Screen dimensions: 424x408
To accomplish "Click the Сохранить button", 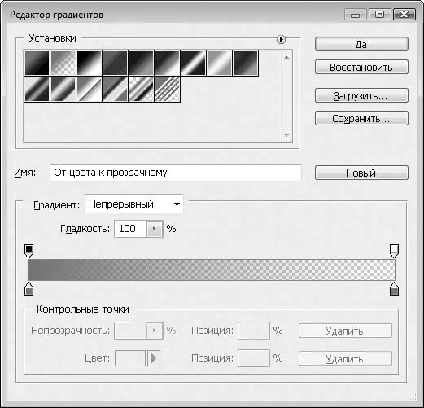I will [x=361, y=118].
